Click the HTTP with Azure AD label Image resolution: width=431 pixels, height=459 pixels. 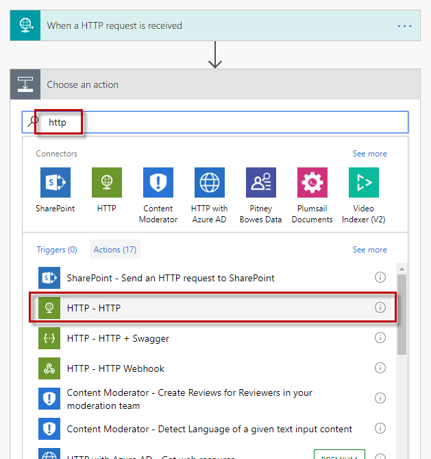(210, 214)
